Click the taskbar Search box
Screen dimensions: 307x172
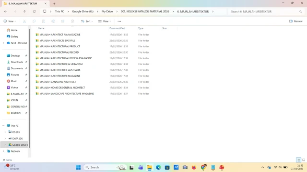point(105,167)
